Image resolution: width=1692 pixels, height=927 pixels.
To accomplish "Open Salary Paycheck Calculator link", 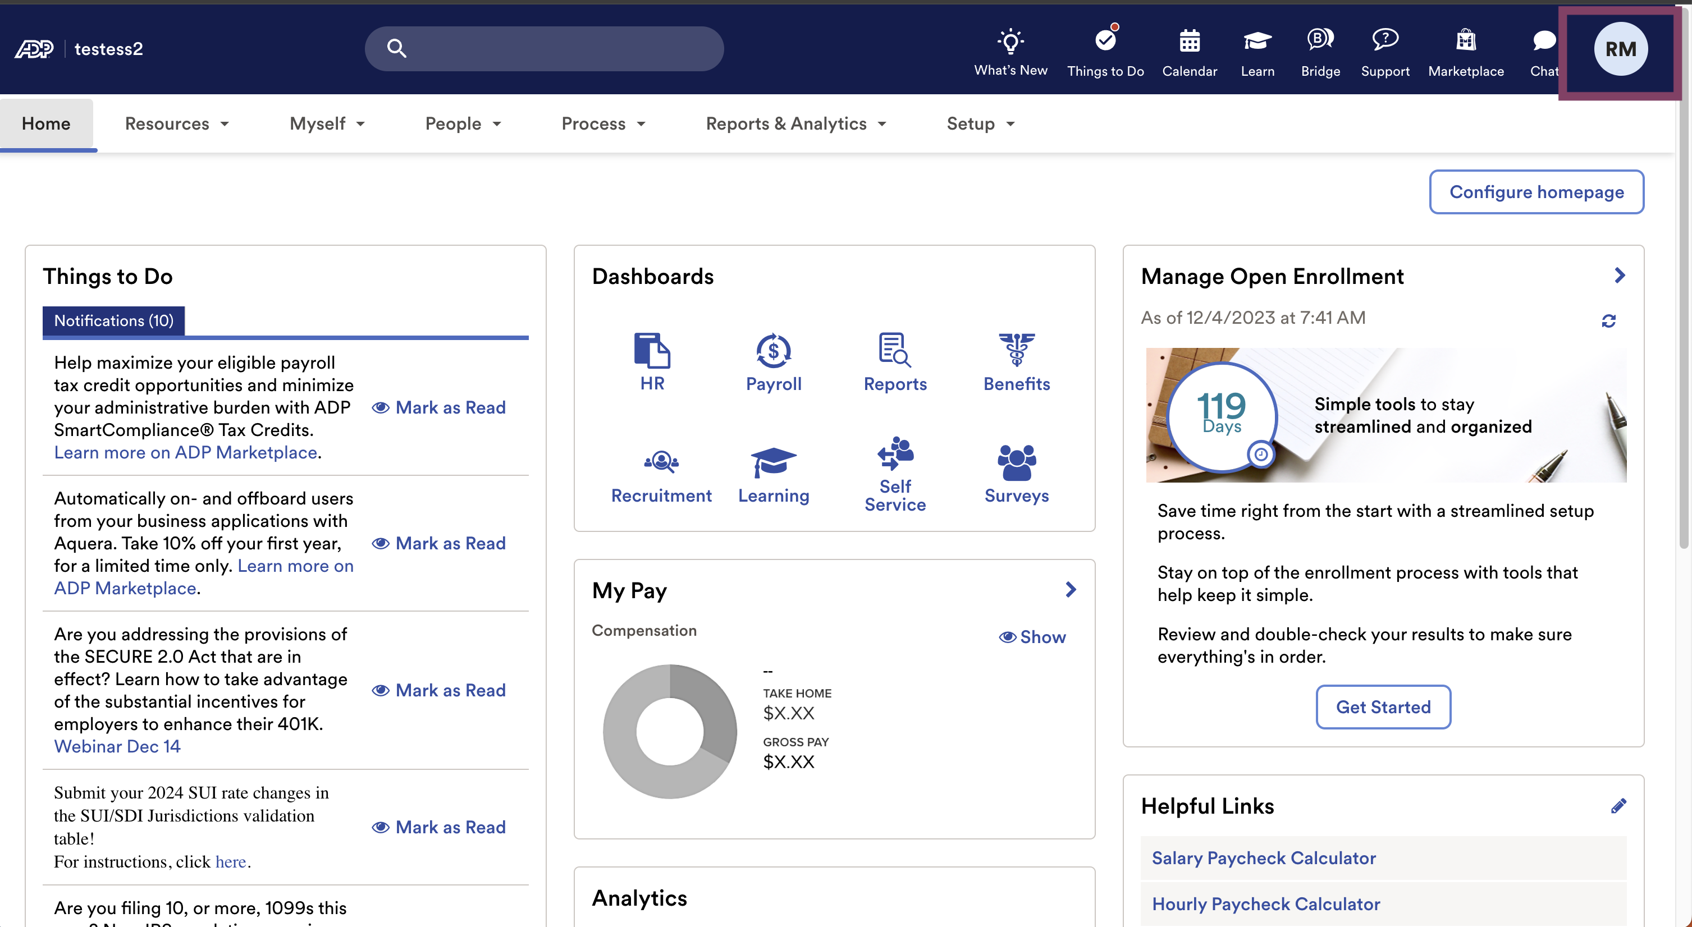I will [1264, 857].
